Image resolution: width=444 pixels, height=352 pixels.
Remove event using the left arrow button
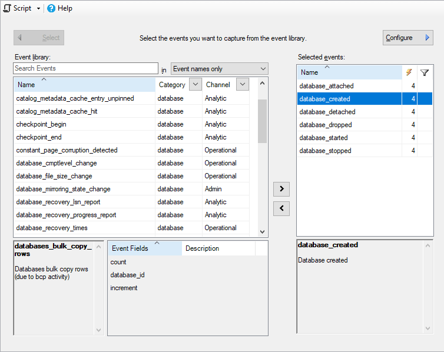click(x=281, y=208)
